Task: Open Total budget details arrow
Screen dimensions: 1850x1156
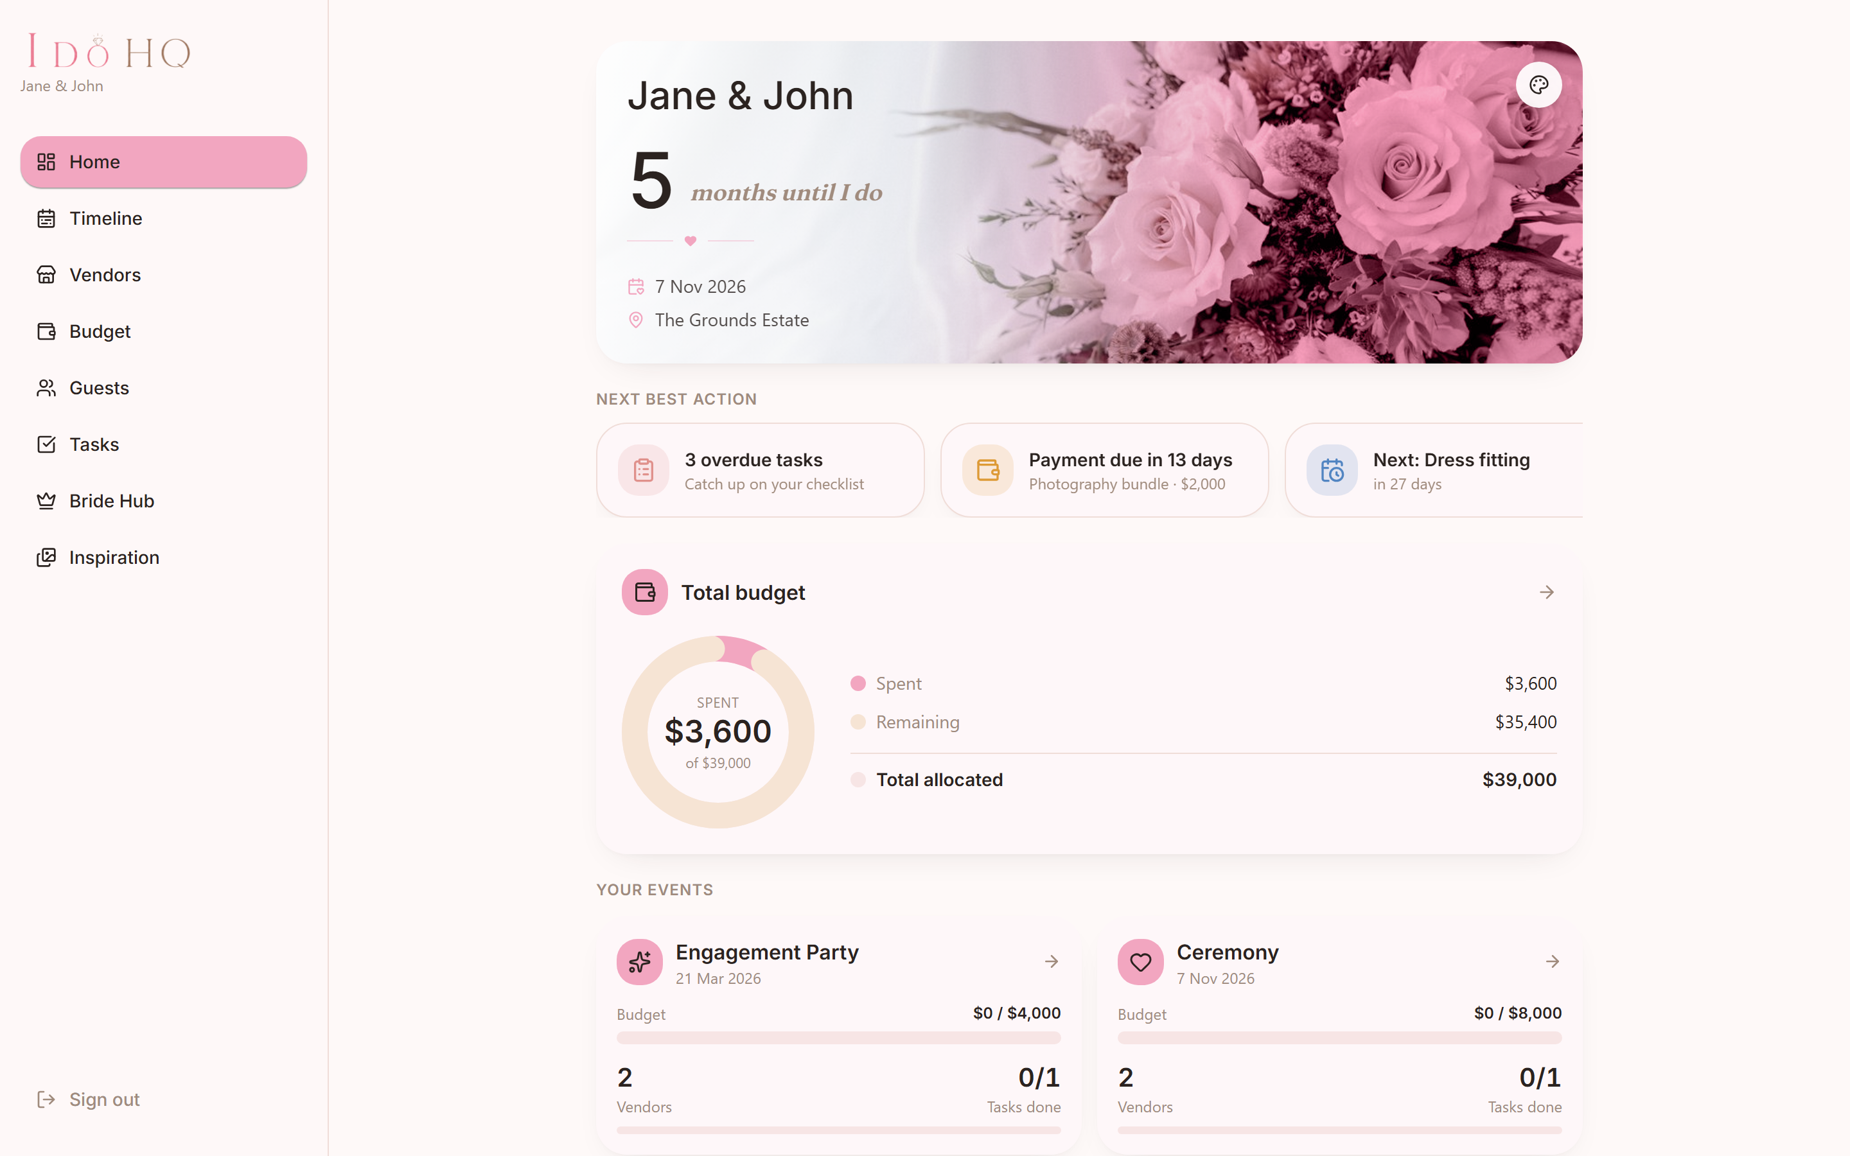Action: (1547, 593)
